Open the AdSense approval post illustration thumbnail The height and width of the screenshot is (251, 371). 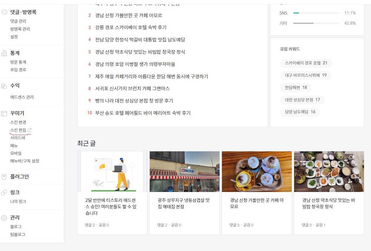tap(112, 172)
